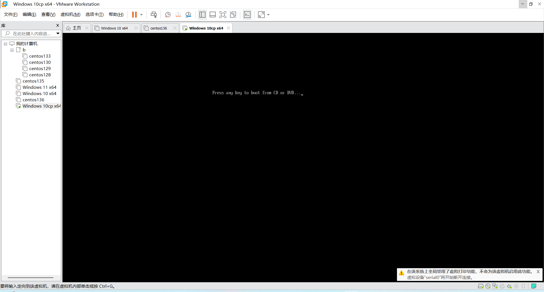Toggle the thumbnail bar view
This screenshot has height=292, width=544.
pyautogui.click(x=212, y=14)
